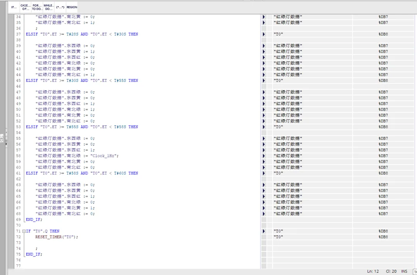Click the empty code line 70
Screen dimensions: 417x275
[x=142, y=226]
